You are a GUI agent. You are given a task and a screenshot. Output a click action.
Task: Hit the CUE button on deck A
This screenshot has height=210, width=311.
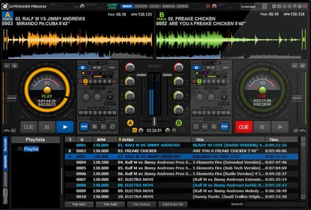(x=29, y=127)
